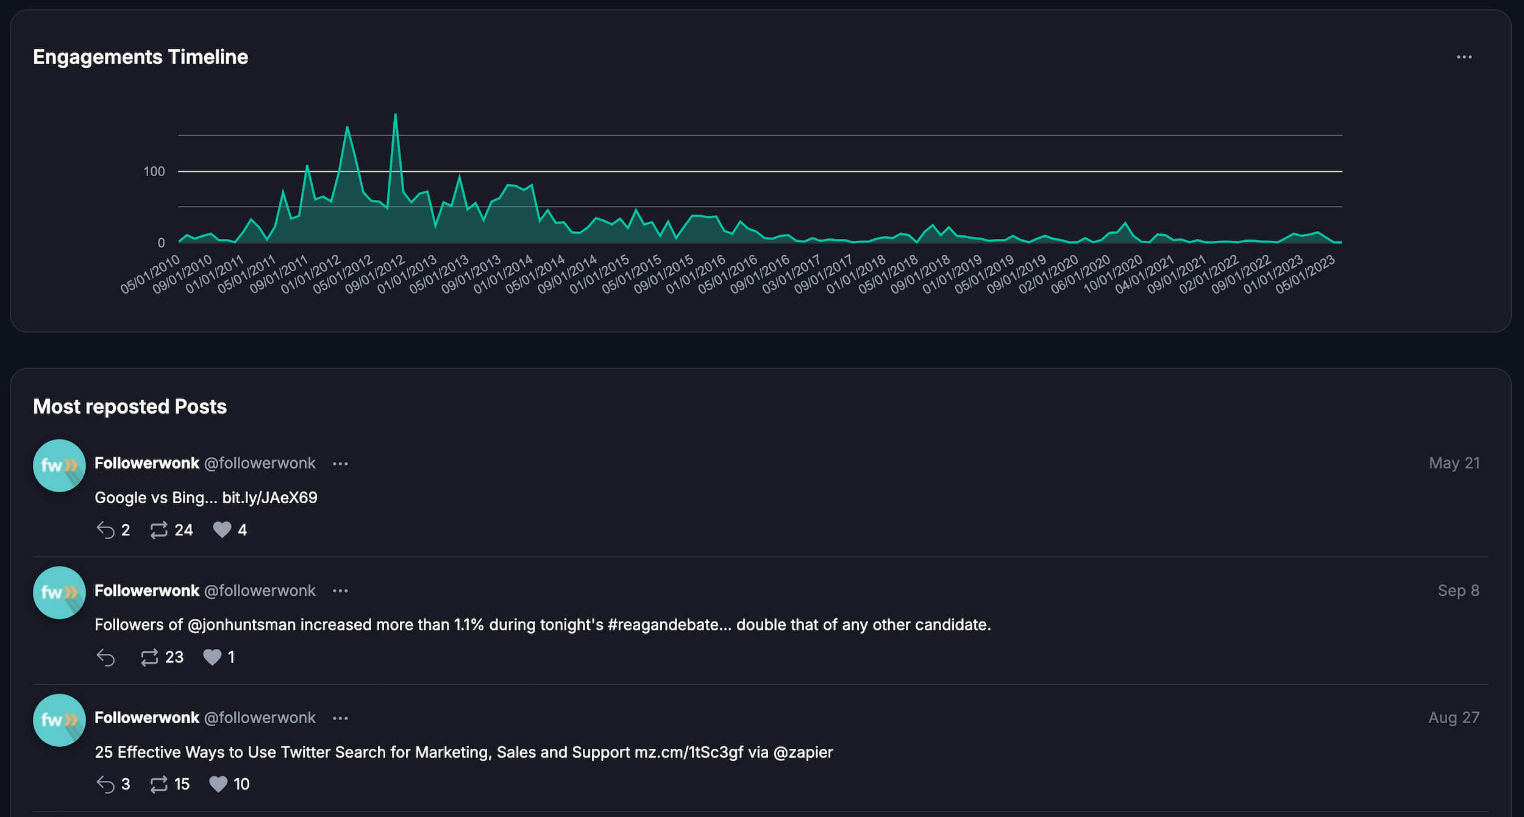Click the heart icon showing 10 likes
The height and width of the screenshot is (817, 1524).
[218, 784]
